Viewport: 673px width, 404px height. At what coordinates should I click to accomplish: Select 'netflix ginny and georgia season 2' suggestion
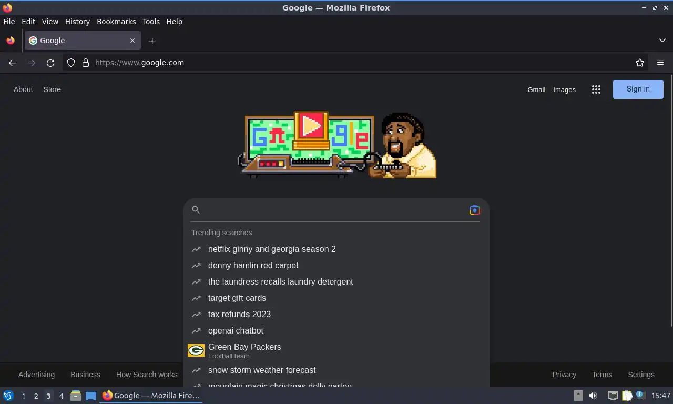point(336,249)
